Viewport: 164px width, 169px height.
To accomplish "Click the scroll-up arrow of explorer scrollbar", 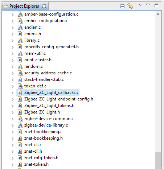I will tap(158, 14).
